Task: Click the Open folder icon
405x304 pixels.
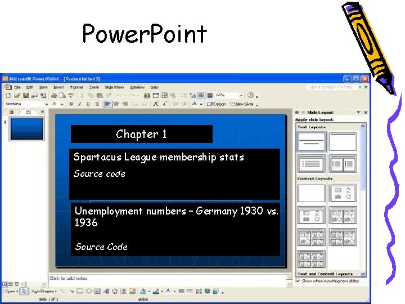Action: pos(17,95)
